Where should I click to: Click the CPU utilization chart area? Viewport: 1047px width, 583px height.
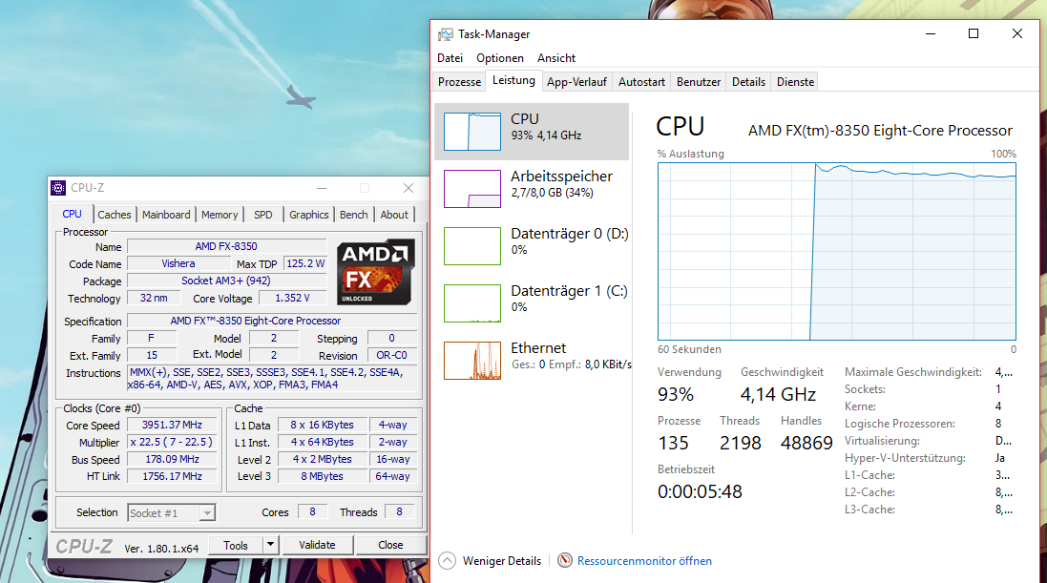837,252
